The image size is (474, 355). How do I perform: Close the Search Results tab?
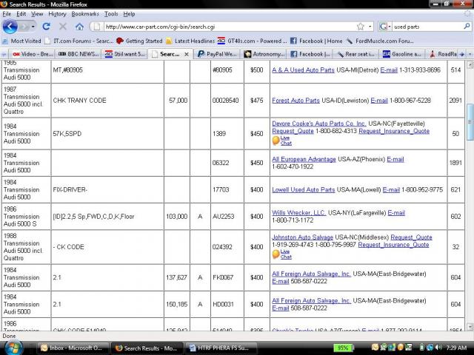187,54
